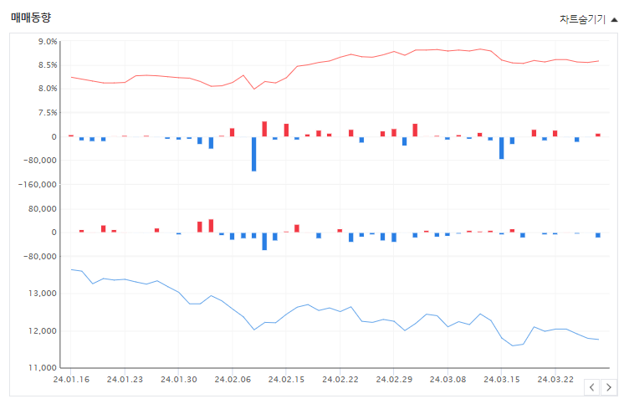624x404 pixels.
Task: Click the largest blue negative bar in upper bar chart
Action: 254,154
